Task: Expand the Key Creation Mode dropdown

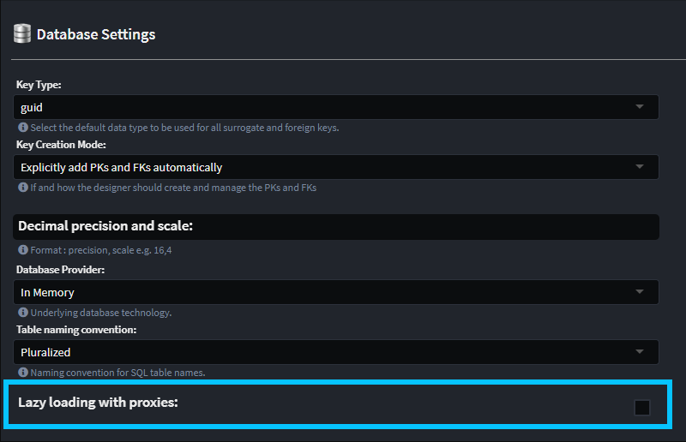Action: click(338, 167)
